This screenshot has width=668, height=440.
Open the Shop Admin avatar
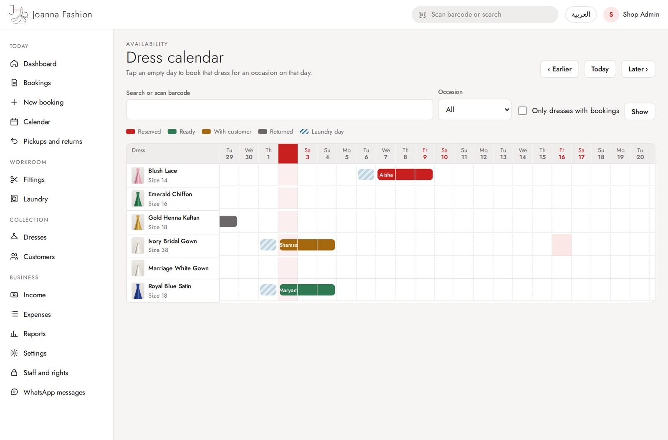[x=611, y=15]
